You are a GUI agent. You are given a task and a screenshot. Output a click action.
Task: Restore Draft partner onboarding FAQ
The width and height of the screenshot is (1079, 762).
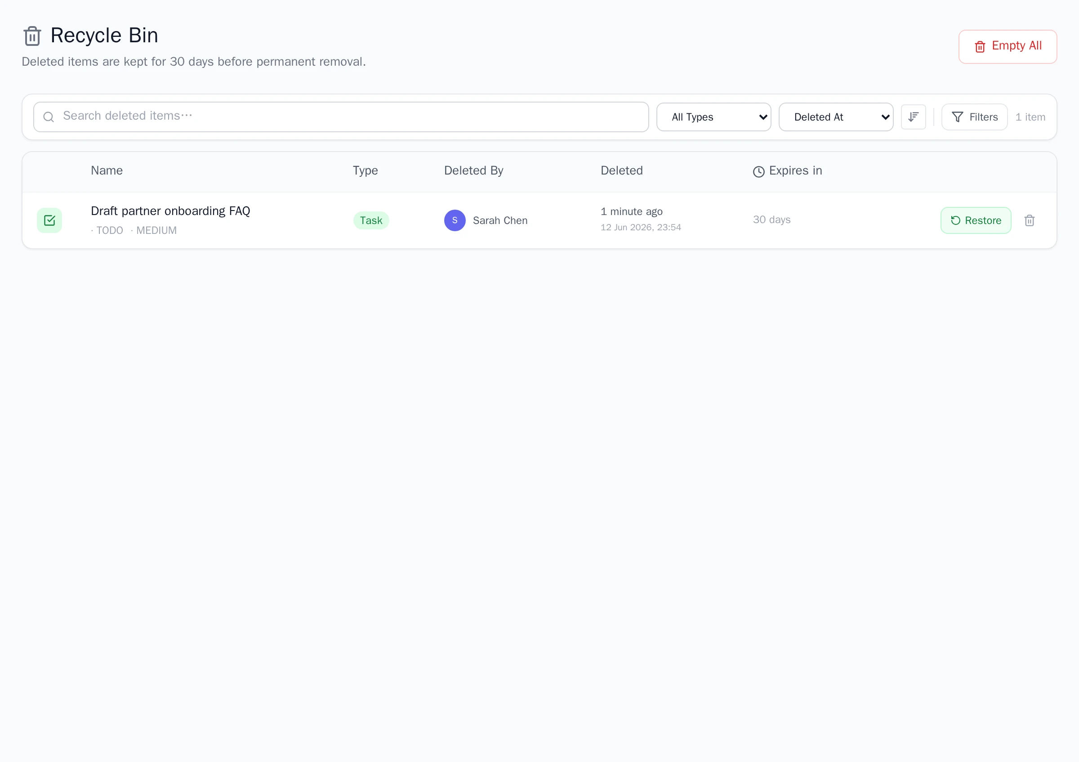coord(976,220)
